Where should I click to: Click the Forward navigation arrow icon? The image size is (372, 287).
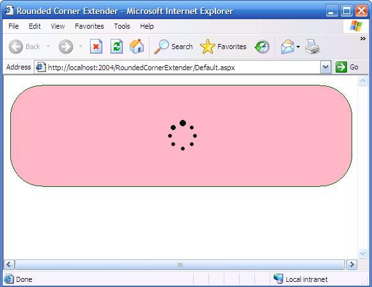(x=66, y=47)
